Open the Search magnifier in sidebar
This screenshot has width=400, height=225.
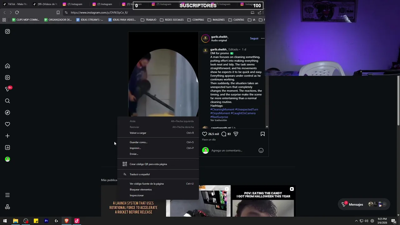coord(7,101)
